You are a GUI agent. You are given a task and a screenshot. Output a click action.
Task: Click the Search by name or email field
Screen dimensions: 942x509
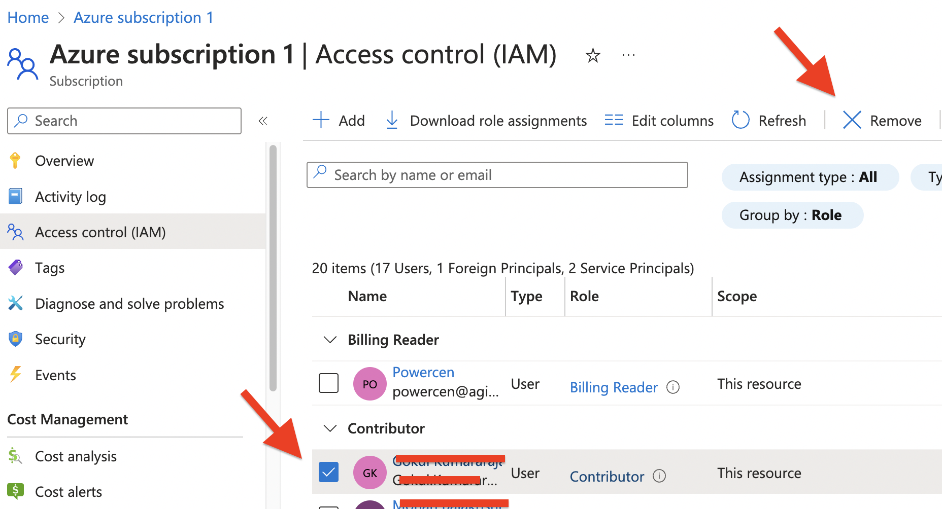pyautogui.click(x=497, y=175)
